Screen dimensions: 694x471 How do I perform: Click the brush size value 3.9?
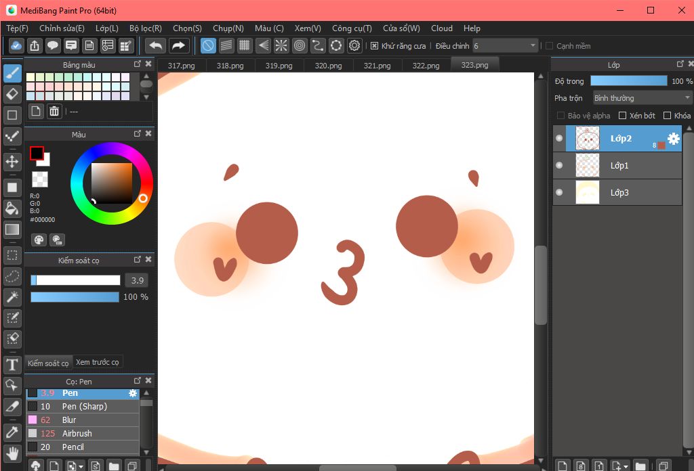coord(137,280)
